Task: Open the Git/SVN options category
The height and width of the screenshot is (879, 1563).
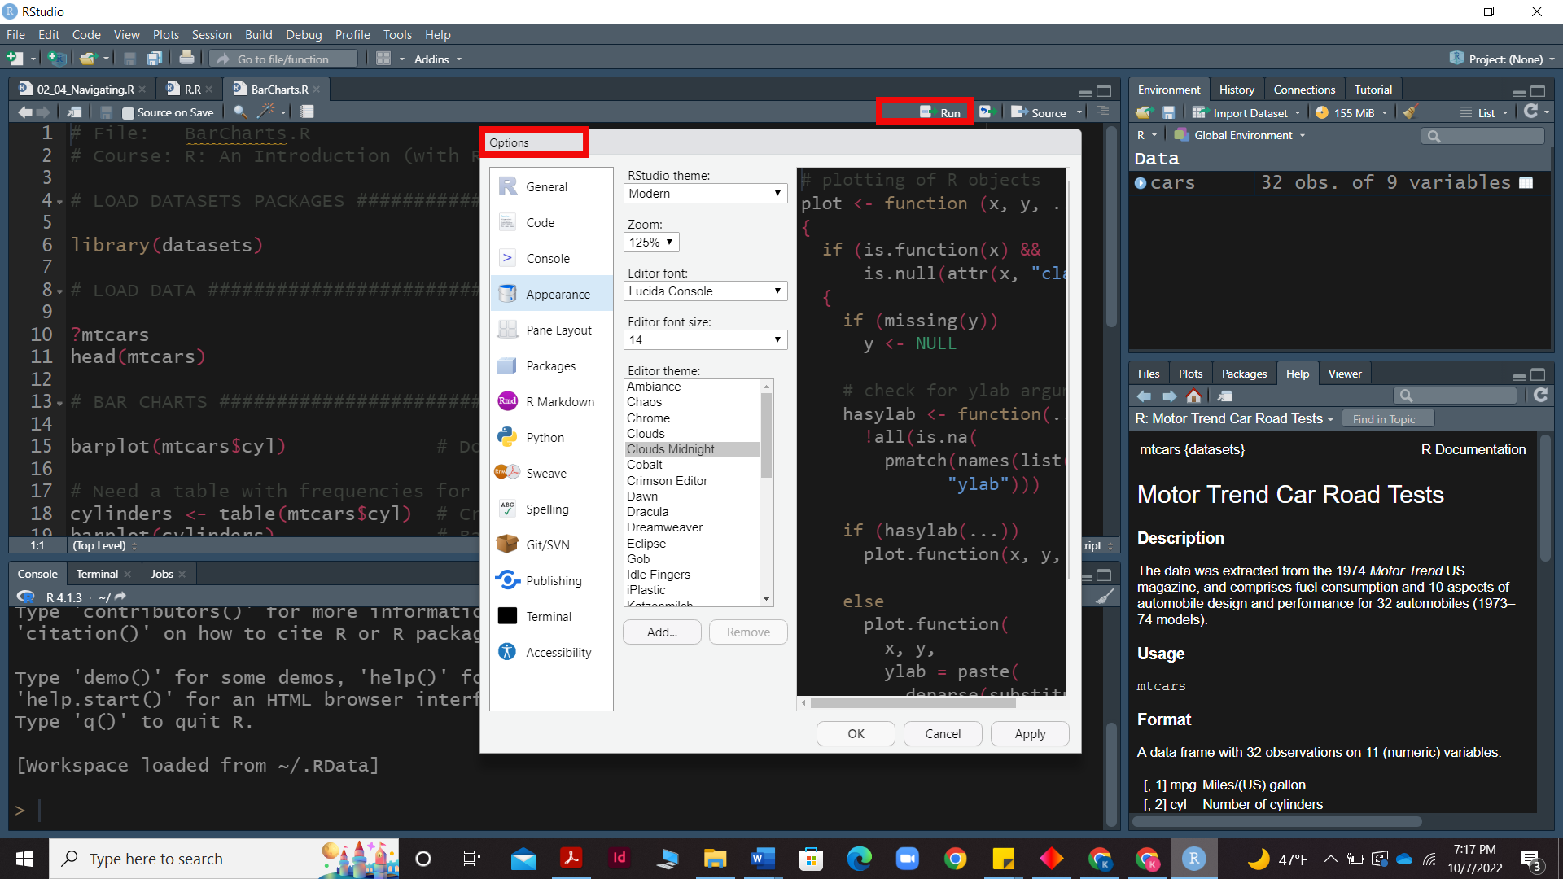Action: pyautogui.click(x=551, y=545)
